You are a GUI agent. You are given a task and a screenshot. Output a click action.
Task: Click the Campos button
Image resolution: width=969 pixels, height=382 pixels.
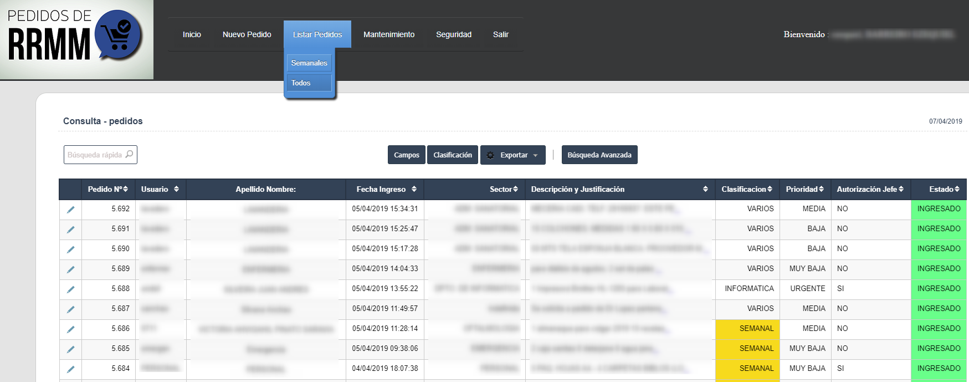coord(407,155)
